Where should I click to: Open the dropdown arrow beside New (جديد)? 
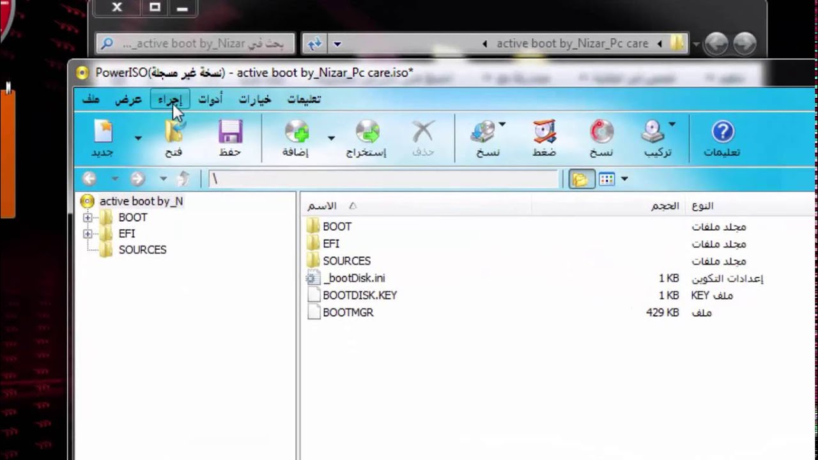pyautogui.click(x=138, y=137)
